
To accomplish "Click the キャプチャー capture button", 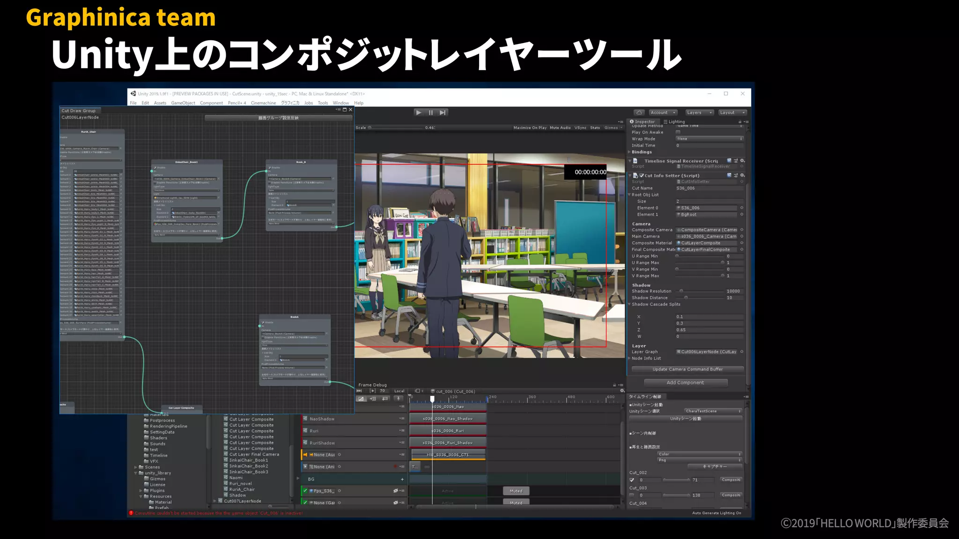I will pyautogui.click(x=715, y=466).
